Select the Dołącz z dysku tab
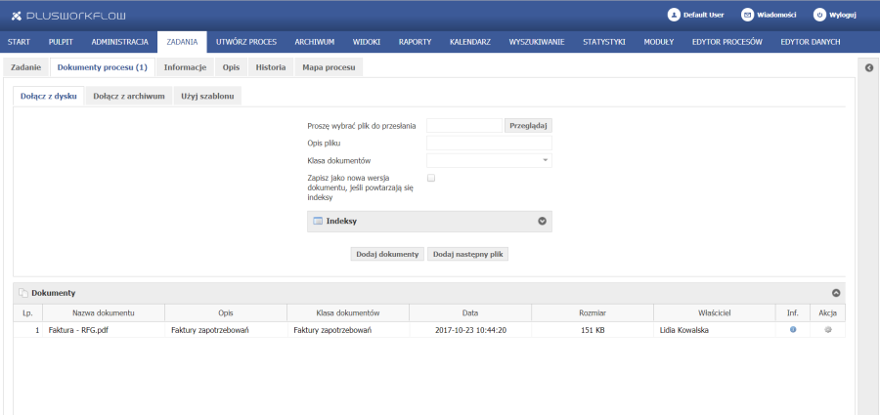 pos(48,96)
